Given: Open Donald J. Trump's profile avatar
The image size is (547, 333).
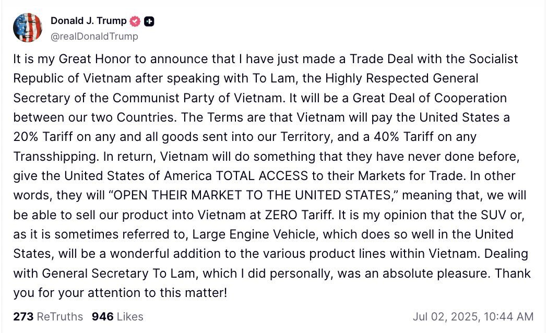Looking at the screenshot, I should [28, 28].
